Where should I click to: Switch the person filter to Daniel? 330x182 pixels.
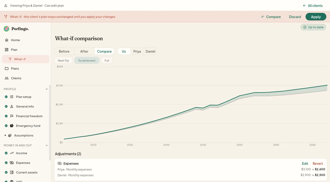(150, 51)
